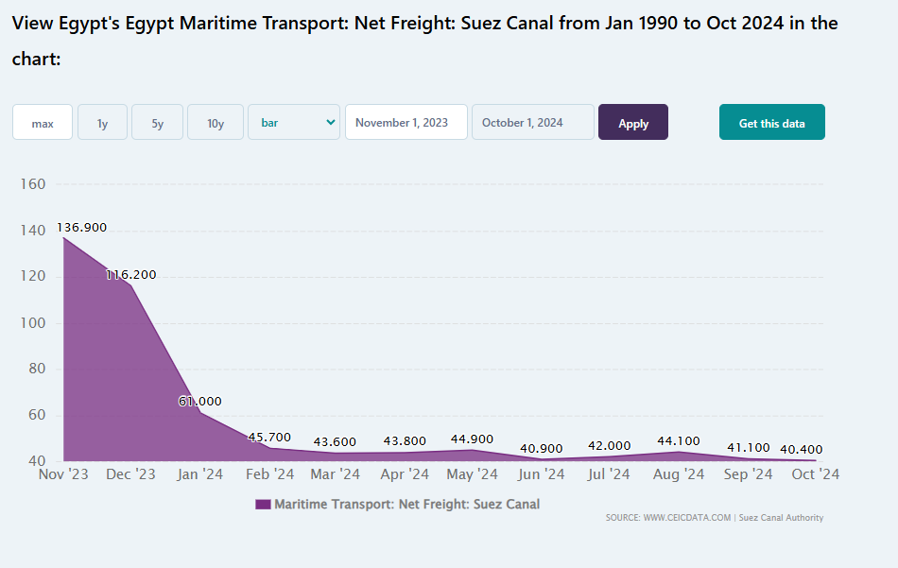
Task: Open the bar chart type dropdown
Action: click(294, 123)
